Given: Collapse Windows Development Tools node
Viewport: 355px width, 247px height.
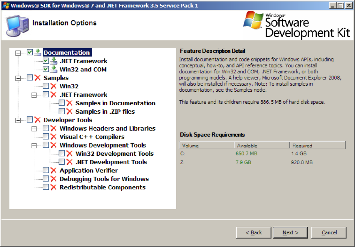Looking at the screenshot, I should [x=34, y=146].
